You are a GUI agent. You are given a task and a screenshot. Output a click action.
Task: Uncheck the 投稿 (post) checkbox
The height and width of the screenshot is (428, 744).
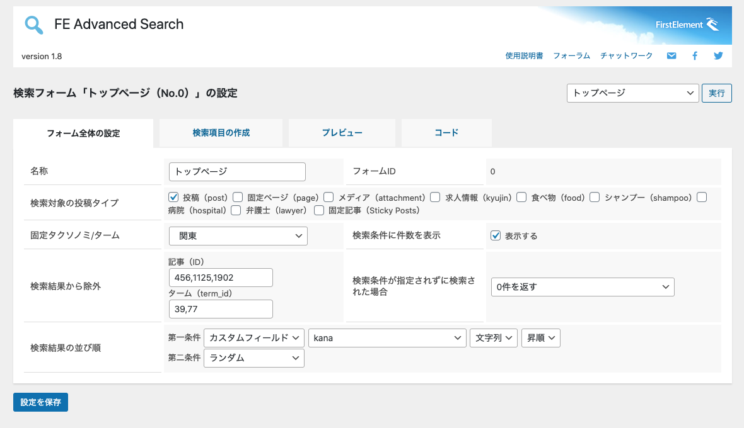coord(174,197)
